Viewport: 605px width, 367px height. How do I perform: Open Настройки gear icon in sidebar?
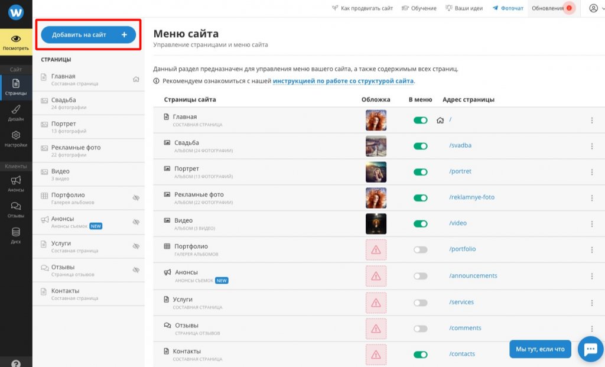click(16, 135)
